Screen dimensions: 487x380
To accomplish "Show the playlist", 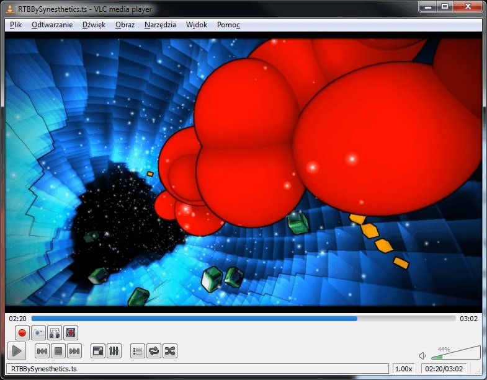I will point(138,351).
